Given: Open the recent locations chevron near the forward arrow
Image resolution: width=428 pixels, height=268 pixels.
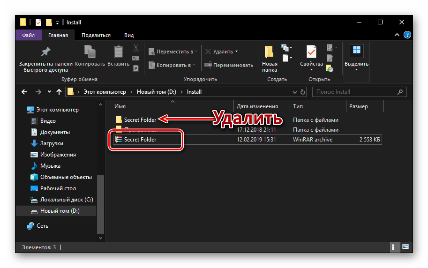Looking at the screenshot, I should click(x=49, y=92).
